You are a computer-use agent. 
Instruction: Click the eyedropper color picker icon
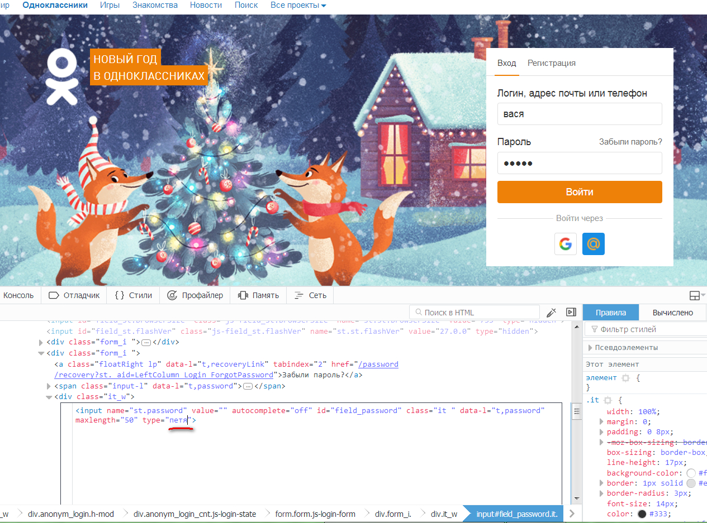click(x=551, y=312)
